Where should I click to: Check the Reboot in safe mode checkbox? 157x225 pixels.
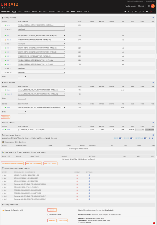tap(79, 222)
